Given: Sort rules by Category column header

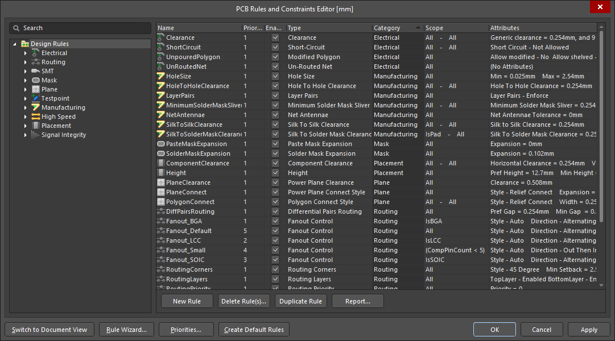Looking at the screenshot, I should [387, 28].
